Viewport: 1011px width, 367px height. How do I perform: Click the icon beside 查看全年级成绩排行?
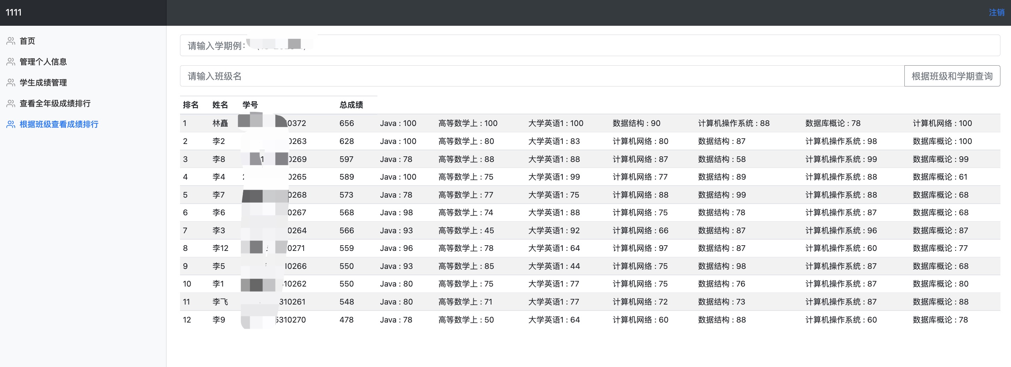pyautogui.click(x=11, y=103)
